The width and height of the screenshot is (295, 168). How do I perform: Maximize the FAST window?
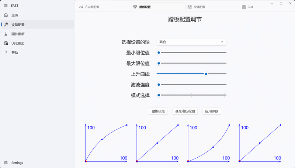pyautogui.click(x=281, y=3)
